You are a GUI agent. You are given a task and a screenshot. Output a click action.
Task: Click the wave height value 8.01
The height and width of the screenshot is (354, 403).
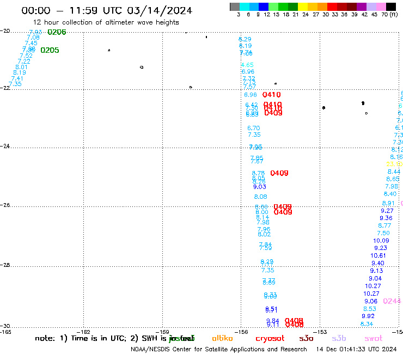tap(21, 67)
